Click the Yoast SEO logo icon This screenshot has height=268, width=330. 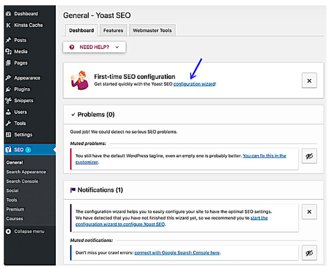tap(9, 149)
